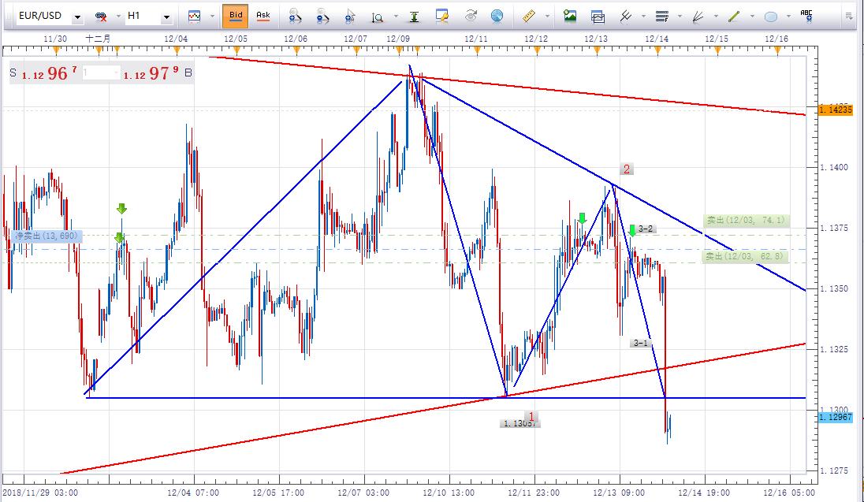Select the zoom-with-cursor tool
This screenshot has height=502, width=864.
350,17
